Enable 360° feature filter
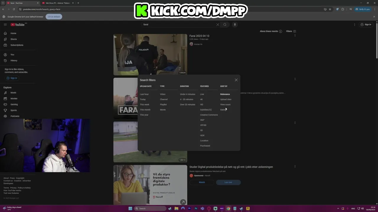 (202, 120)
